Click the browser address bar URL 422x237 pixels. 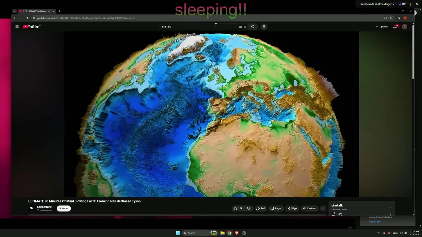(86, 18)
